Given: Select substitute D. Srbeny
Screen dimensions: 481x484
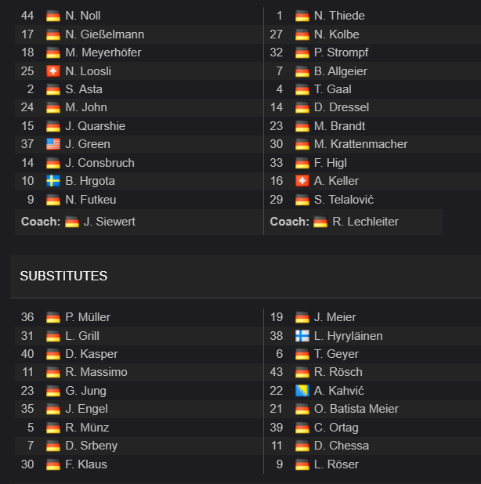Looking at the screenshot, I should pyautogui.click(x=92, y=446).
